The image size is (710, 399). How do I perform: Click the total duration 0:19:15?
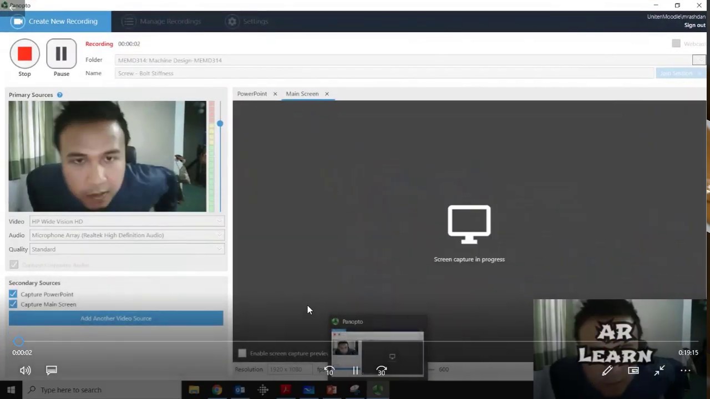coord(688,352)
